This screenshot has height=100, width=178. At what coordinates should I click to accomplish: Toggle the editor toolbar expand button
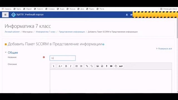tap(53, 66)
